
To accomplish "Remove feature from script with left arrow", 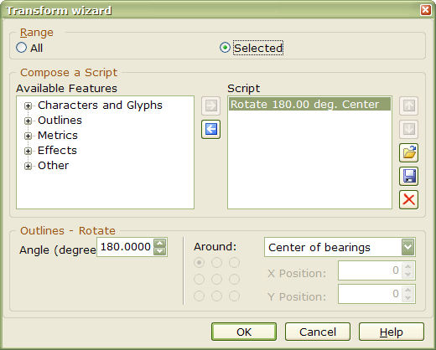I will (211, 129).
